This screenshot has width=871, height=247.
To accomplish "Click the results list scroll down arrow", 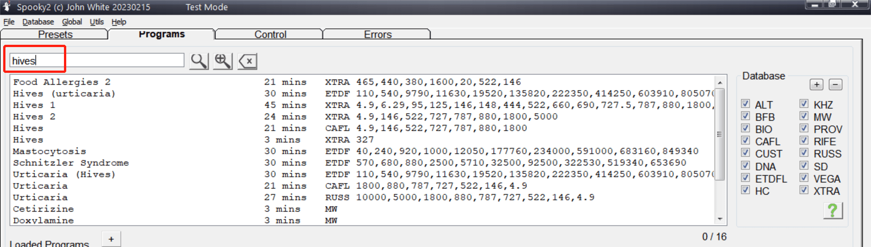I will coord(720,219).
